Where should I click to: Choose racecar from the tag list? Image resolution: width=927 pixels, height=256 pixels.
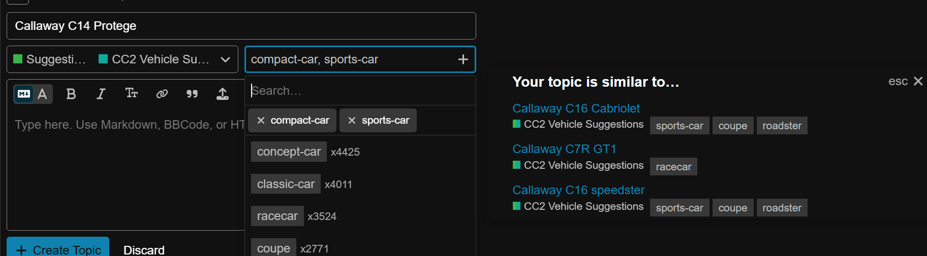pos(277,216)
